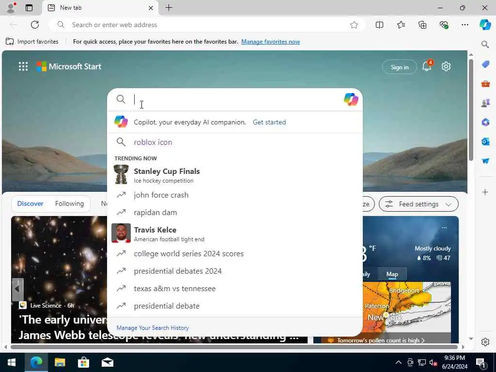
Task: Click the Get started Copilot link
Action: coord(269,122)
